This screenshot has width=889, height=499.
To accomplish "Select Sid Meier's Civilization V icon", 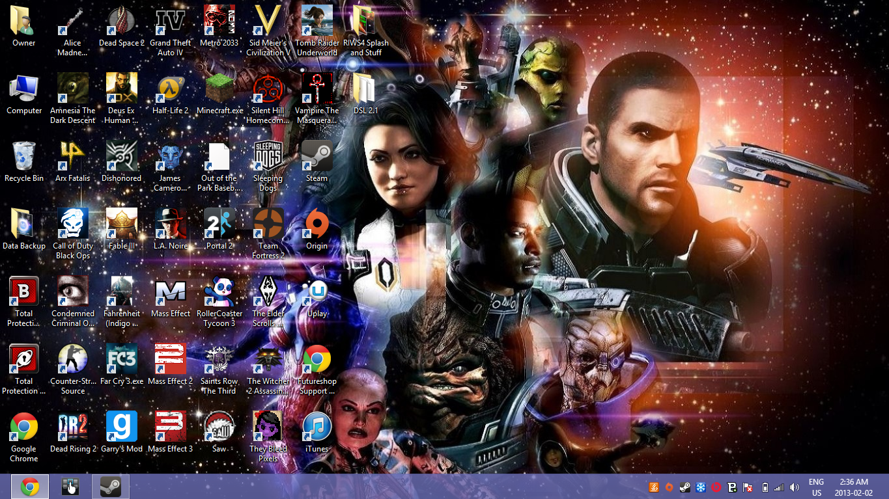I will (268, 32).
